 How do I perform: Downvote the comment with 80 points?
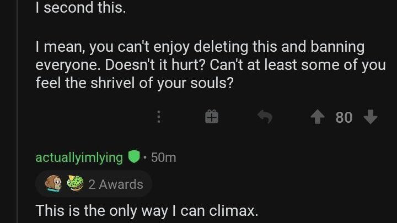click(371, 117)
